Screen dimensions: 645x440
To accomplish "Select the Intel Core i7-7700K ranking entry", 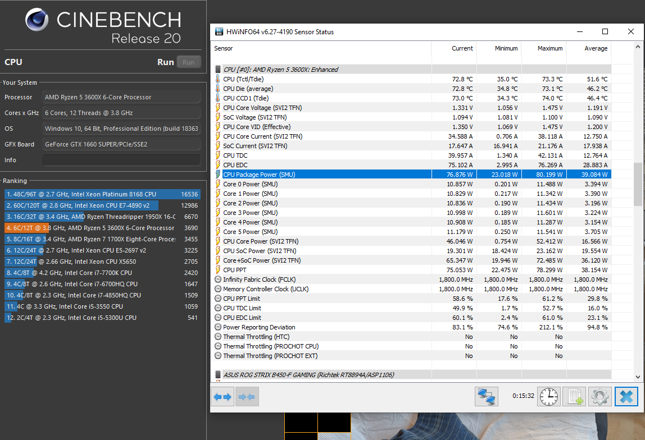I will [x=102, y=273].
